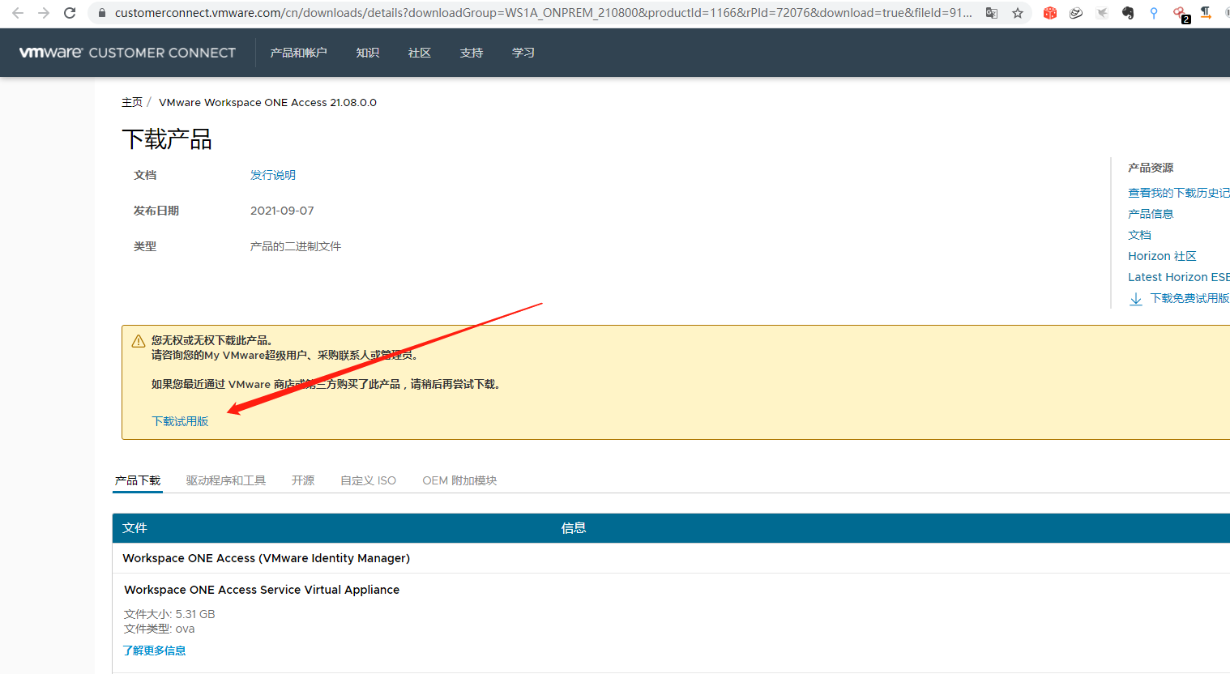The width and height of the screenshot is (1230, 674).
Task: Switch to the 驱动程序和工具 tab
Action: (226, 480)
